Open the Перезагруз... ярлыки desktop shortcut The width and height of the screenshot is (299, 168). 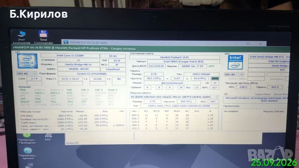[28, 154]
